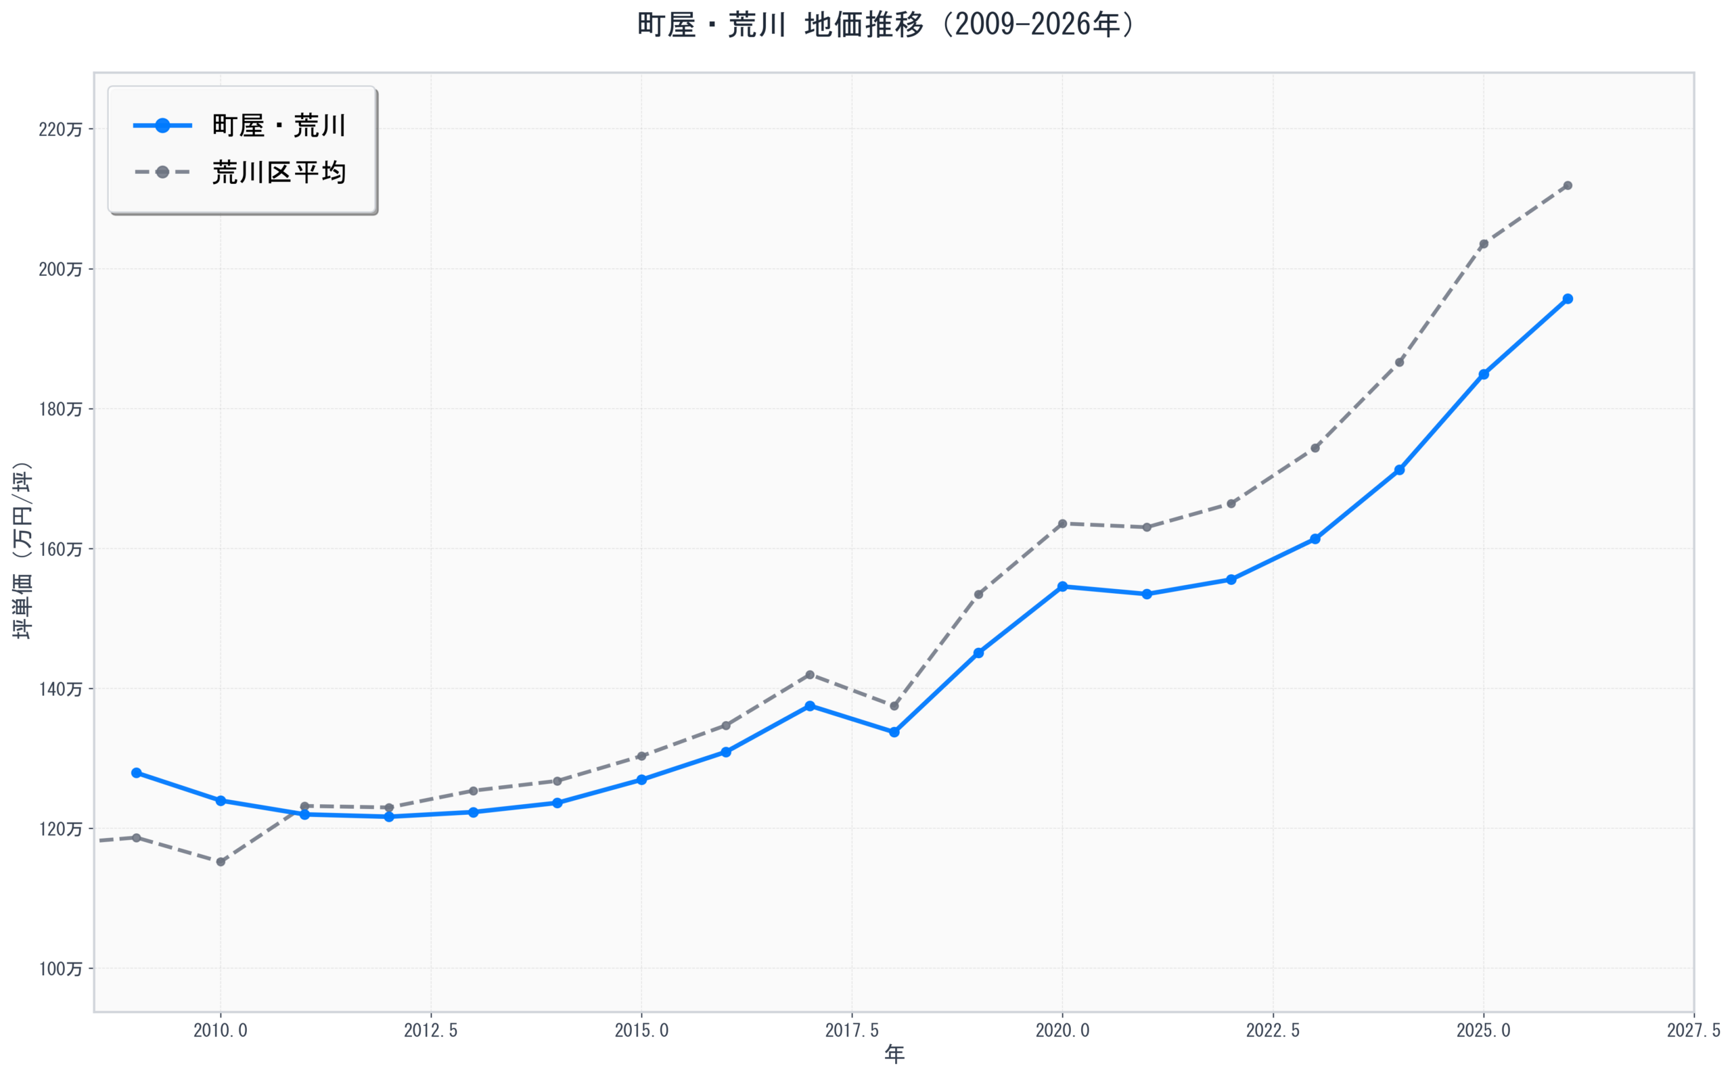This screenshot has width=1732, height=1076.
Task: Click the 2026 gray average data point
Action: point(1568,186)
